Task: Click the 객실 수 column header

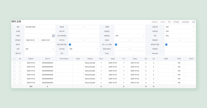Action: [x=101, y=59]
